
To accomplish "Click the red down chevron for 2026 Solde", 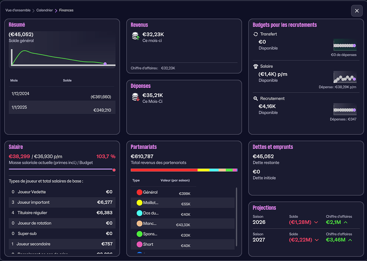I will [x=316, y=222].
